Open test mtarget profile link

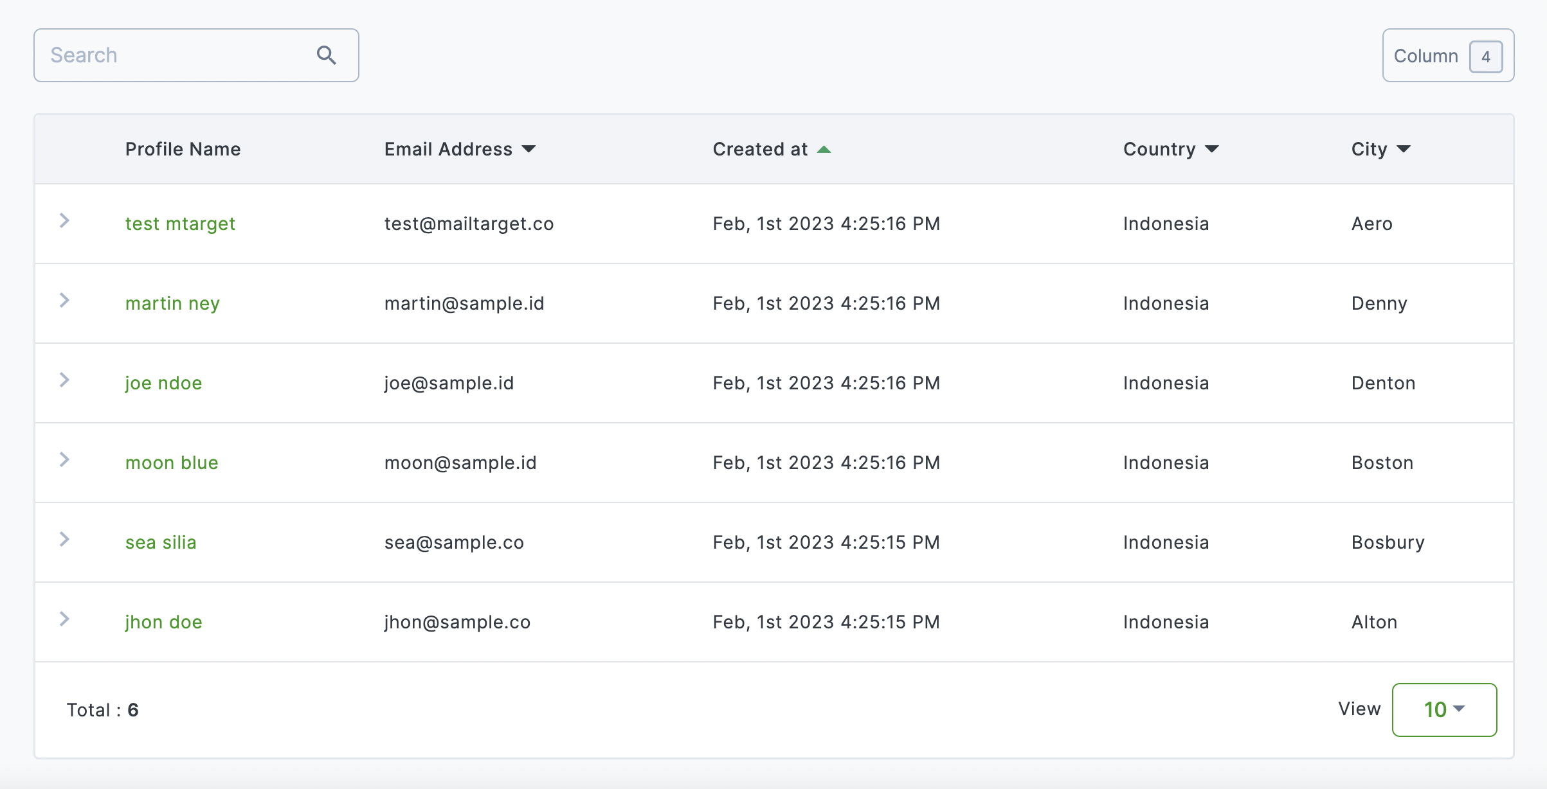pos(180,224)
